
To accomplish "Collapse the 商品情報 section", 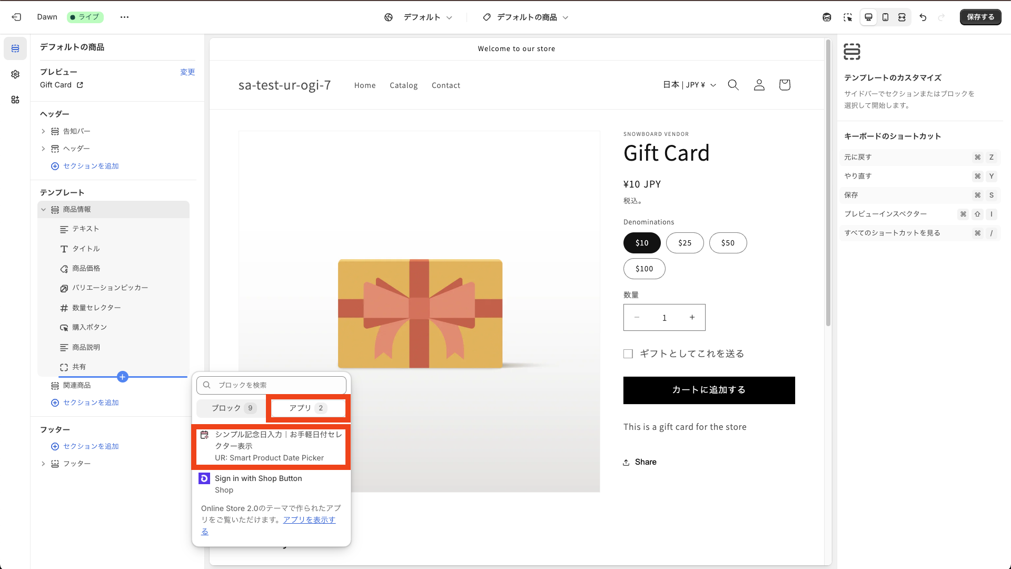I will coord(43,210).
